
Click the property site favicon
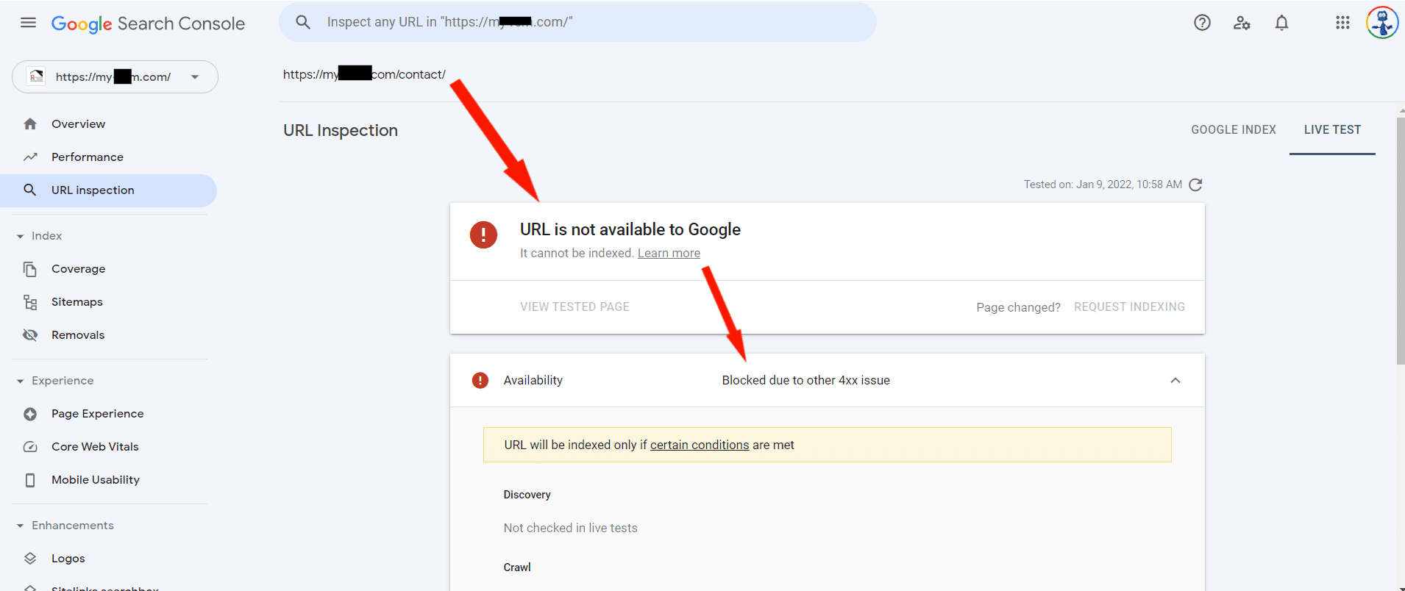(36, 76)
